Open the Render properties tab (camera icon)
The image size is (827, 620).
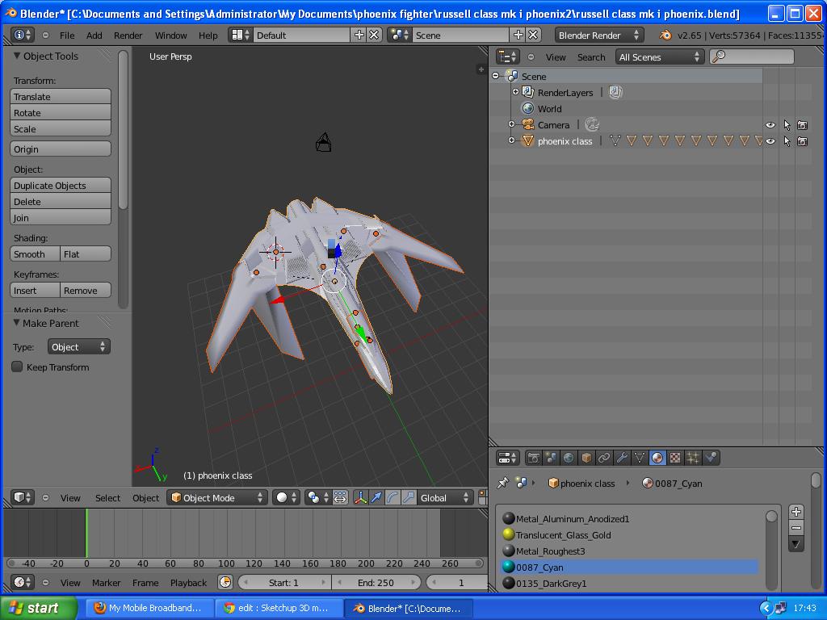[x=533, y=458]
